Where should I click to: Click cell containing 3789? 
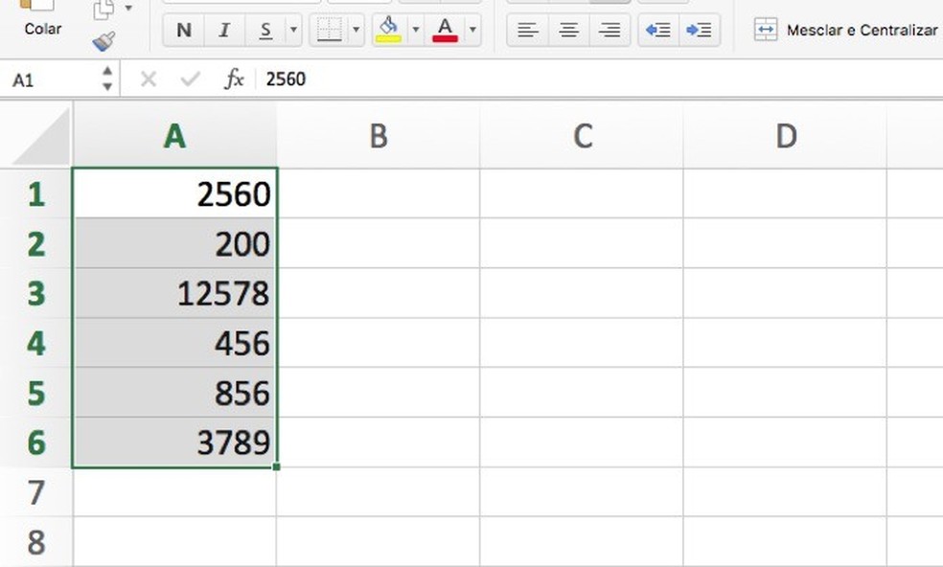pyautogui.click(x=174, y=442)
